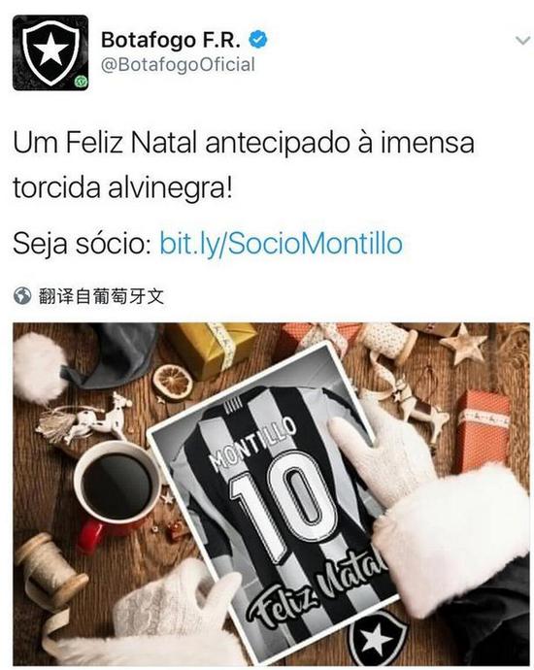
Task: Click the small green badge on avatar
Action: pyautogui.click(x=81, y=82)
